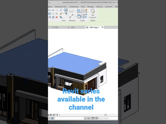
Task: Click the greyed-out Unpin icon
Action: (57, 10)
